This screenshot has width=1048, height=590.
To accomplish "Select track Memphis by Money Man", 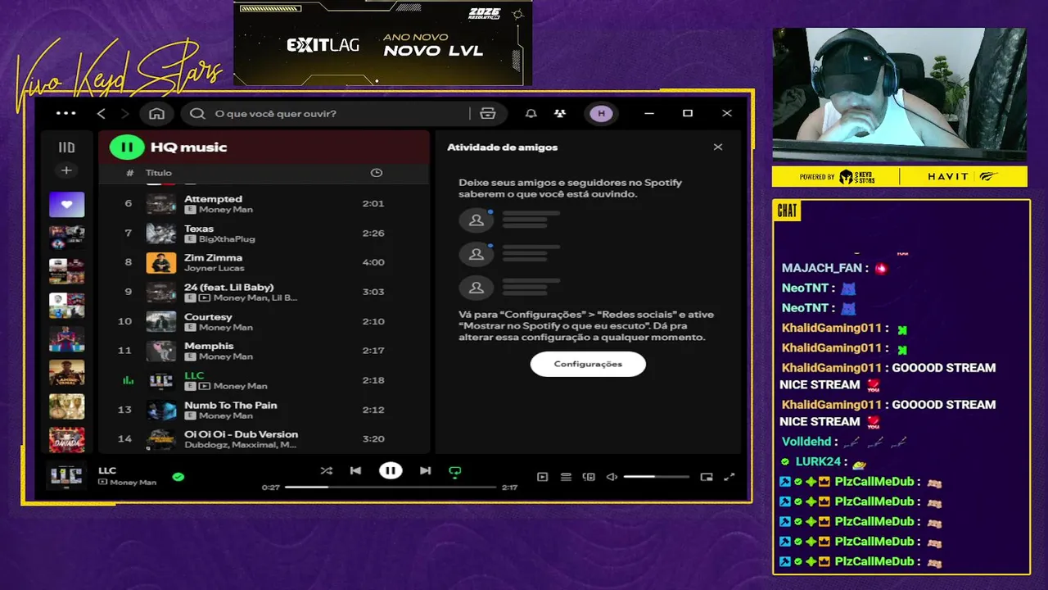I will pos(264,351).
